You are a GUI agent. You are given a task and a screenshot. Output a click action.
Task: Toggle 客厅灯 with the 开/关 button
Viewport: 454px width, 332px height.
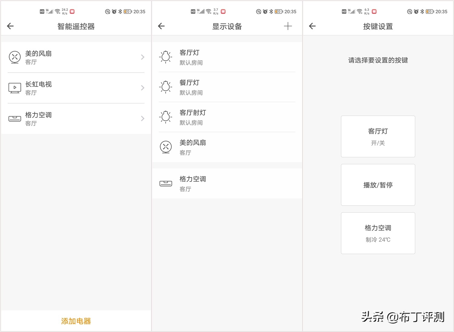tap(378, 136)
